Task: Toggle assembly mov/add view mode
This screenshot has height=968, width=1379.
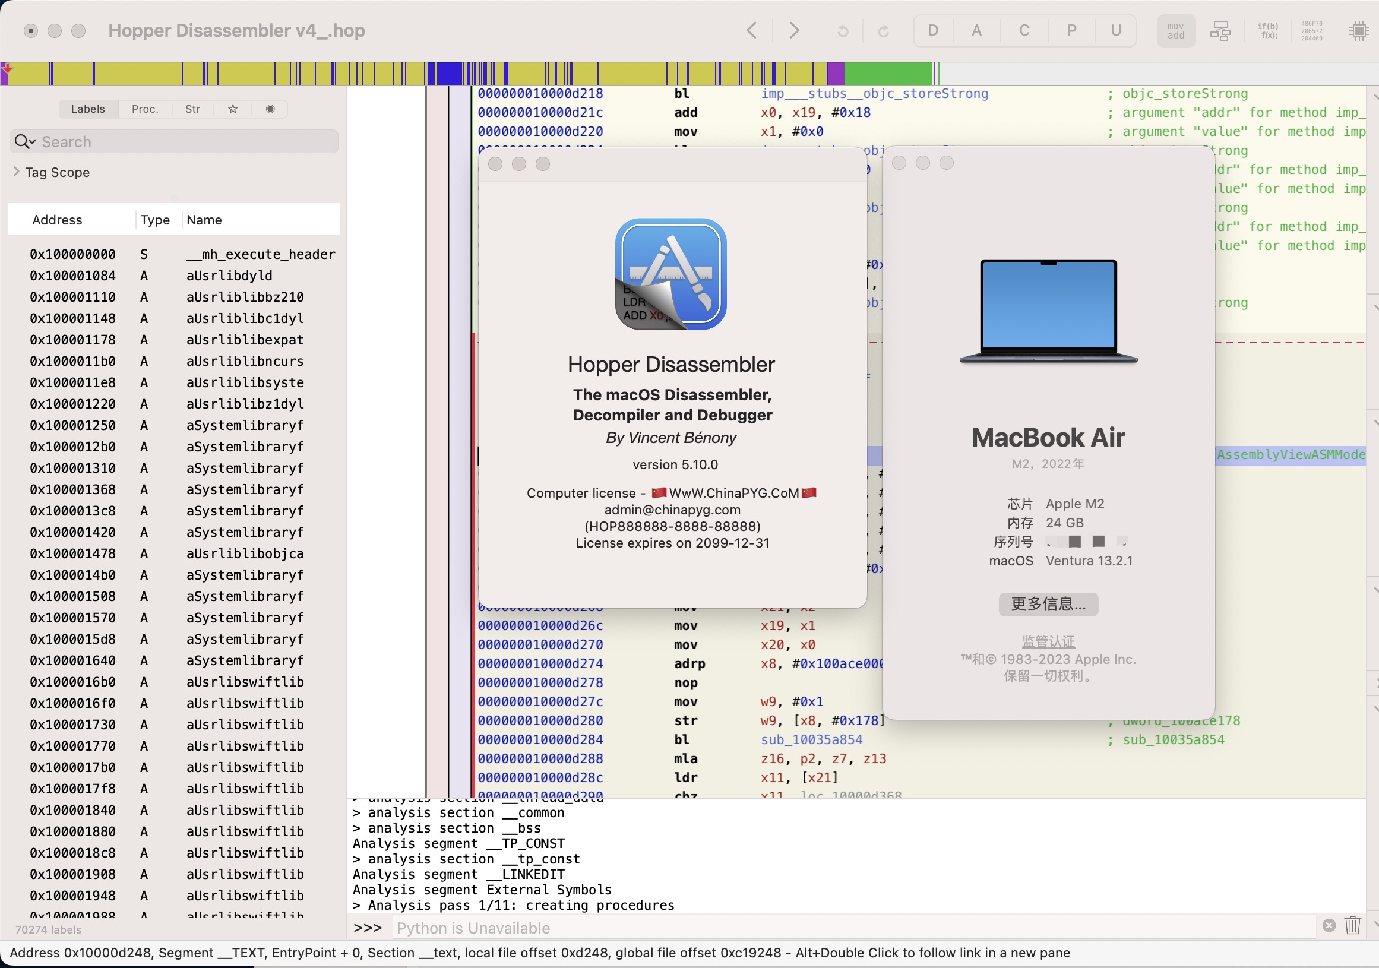Action: [1175, 31]
